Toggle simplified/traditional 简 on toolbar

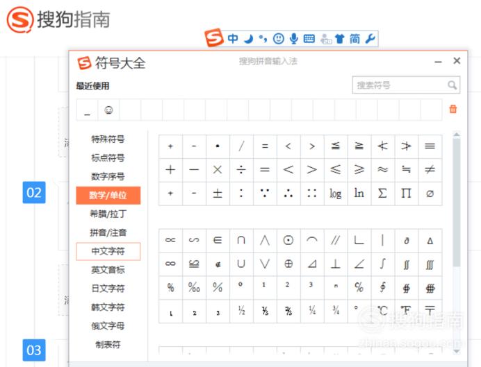(355, 39)
